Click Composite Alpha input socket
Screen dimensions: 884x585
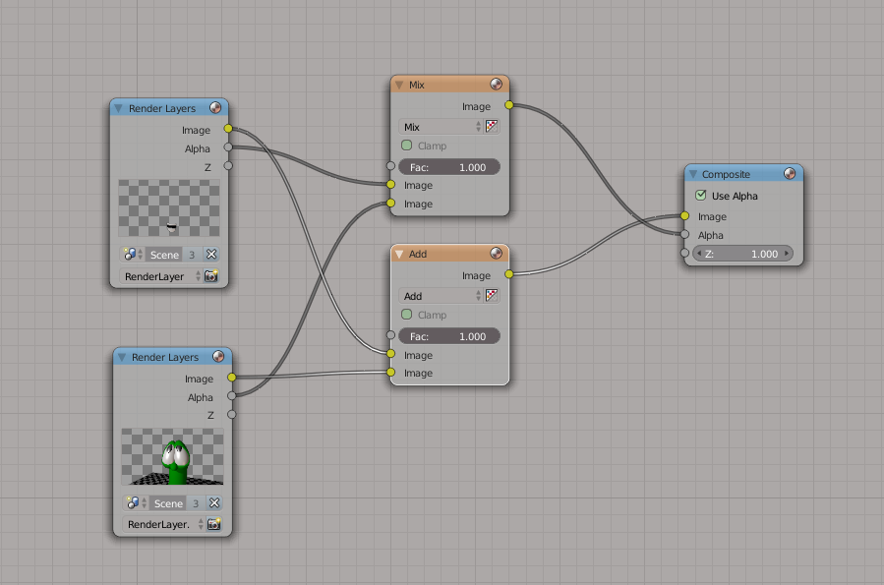pos(684,234)
